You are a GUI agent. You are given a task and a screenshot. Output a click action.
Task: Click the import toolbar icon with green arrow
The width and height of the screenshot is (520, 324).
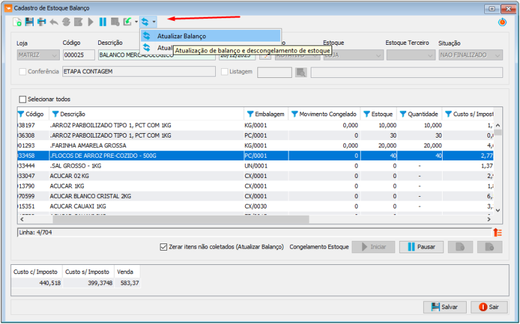pyautogui.click(x=127, y=22)
